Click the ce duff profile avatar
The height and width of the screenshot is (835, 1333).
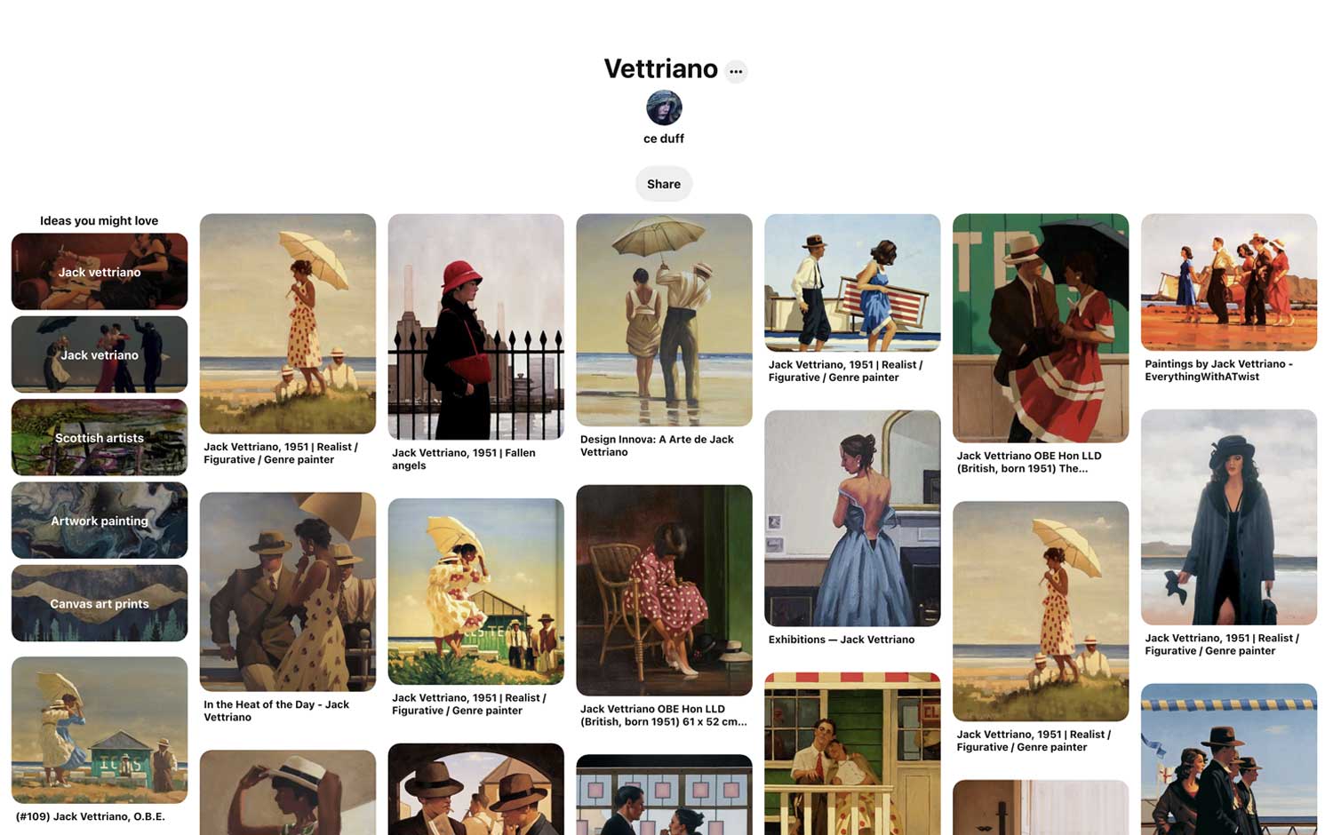664,107
